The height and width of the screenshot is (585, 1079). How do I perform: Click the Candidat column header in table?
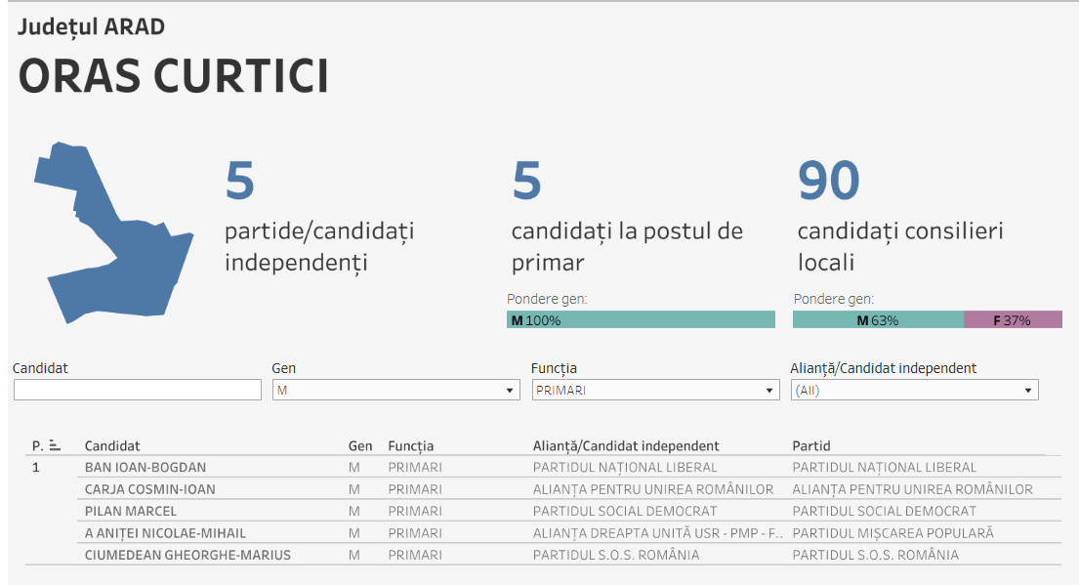(x=112, y=445)
